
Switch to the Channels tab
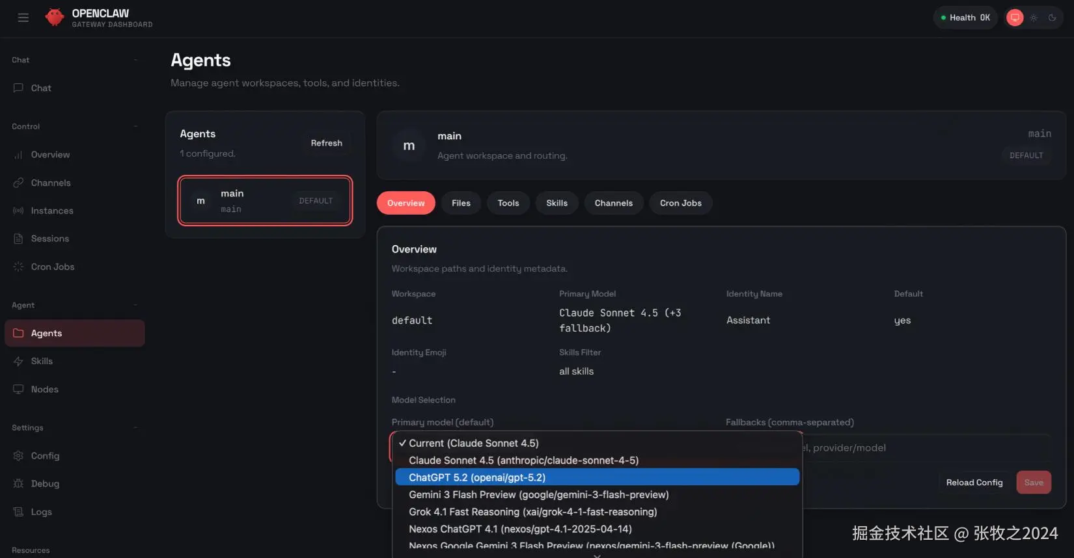tap(614, 203)
